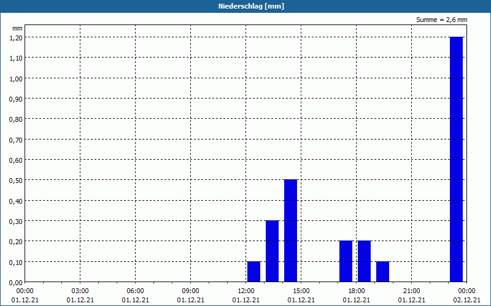Click the '1,20' y-axis label
Screen dimensions: 491x306
pos(16,38)
